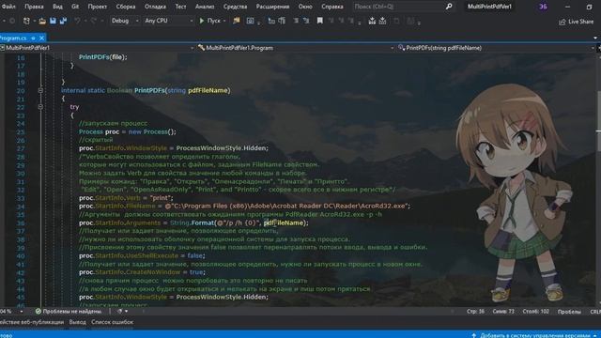The height and width of the screenshot is (338, 601).
Task: Click the open file folder icon
Action: (42, 21)
